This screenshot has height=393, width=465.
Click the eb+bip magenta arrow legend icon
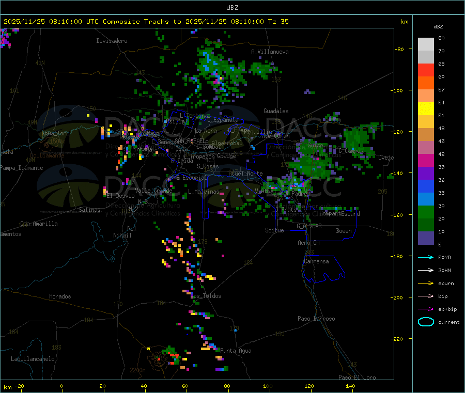pyautogui.click(x=426, y=309)
